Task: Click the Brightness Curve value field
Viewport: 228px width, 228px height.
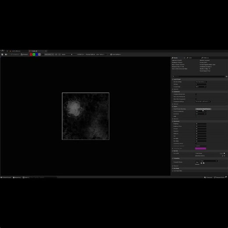Action: (201, 126)
